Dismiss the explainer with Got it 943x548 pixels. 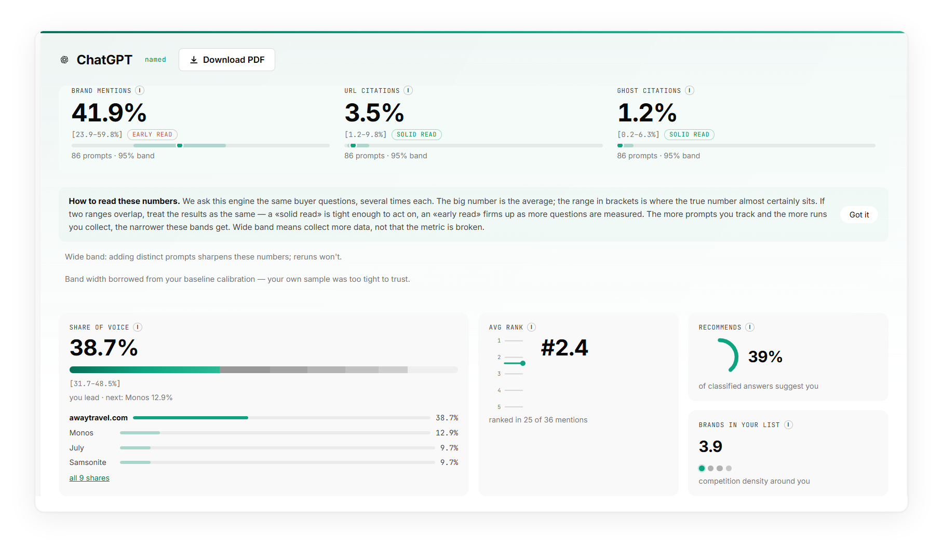(859, 214)
